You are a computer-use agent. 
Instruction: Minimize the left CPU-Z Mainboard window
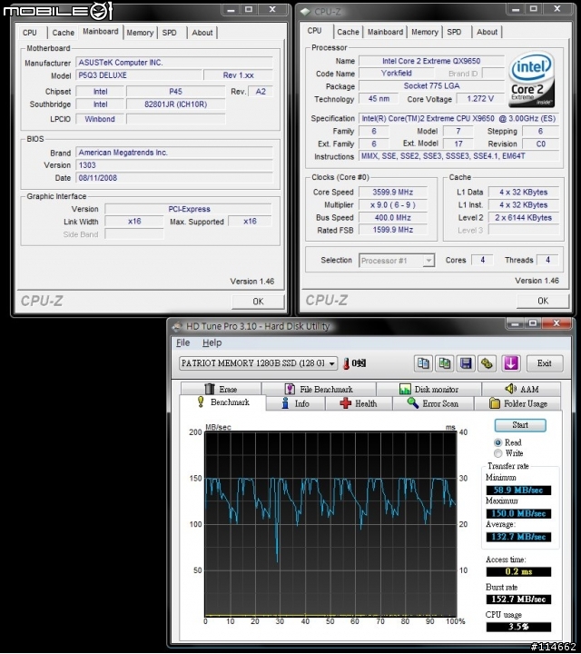(231, 10)
